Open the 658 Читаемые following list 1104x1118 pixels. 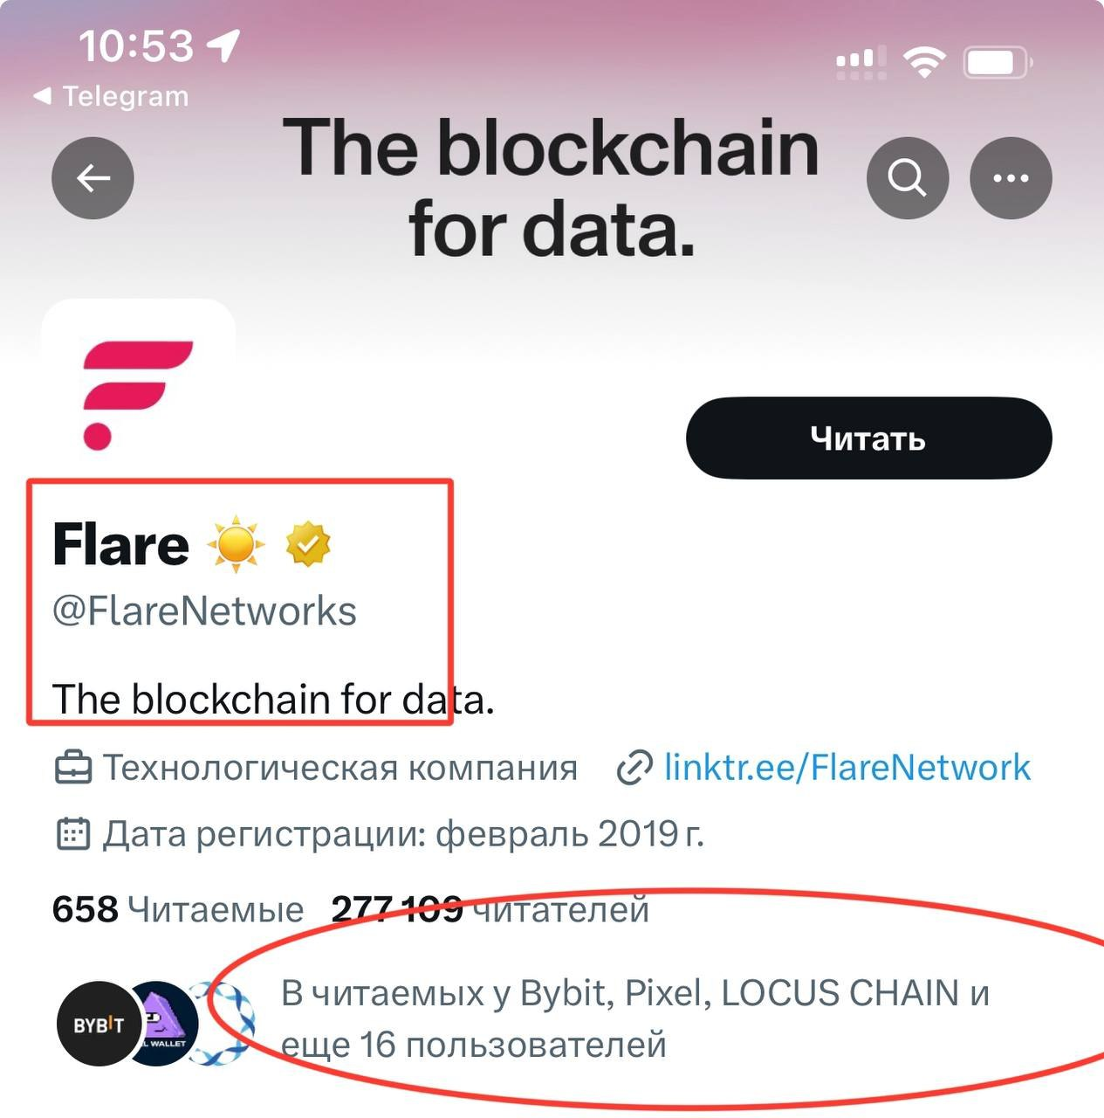coord(178,909)
